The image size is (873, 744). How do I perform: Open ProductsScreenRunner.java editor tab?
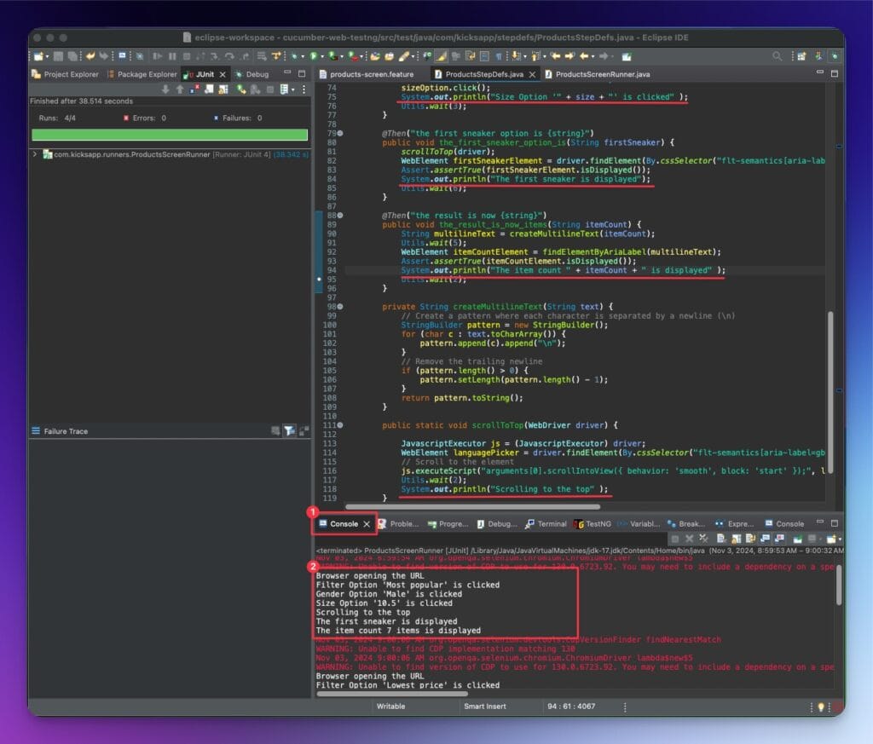(x=598, y=74)
